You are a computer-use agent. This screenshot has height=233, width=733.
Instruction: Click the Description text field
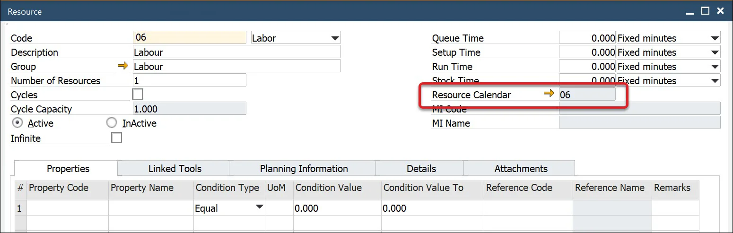coord(236,52)
